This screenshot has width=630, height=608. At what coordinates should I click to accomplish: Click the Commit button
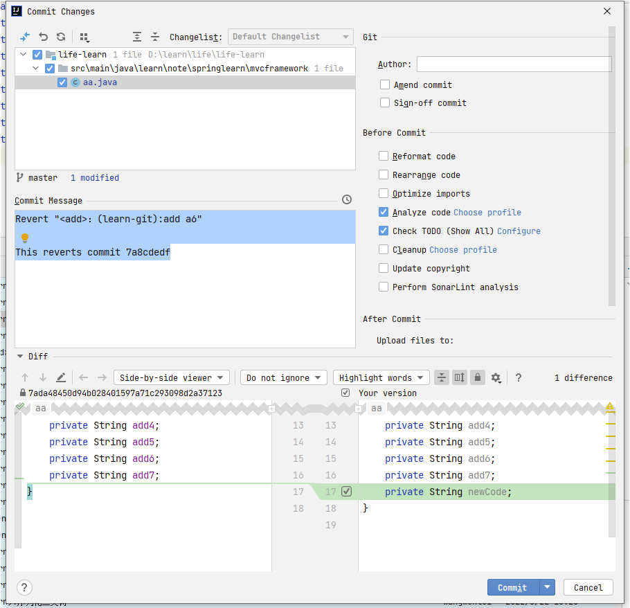point(512,587)
